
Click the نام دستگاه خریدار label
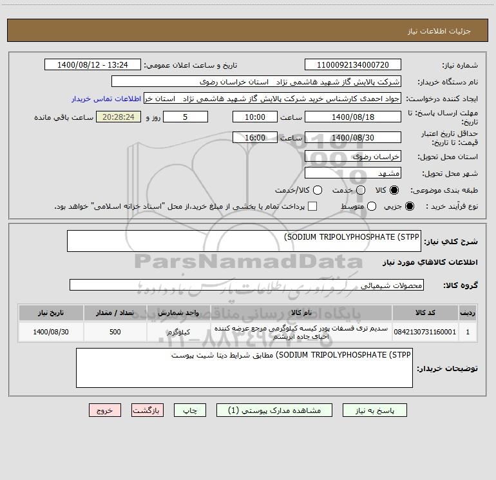pyautogui.click(x=448, y=82)
